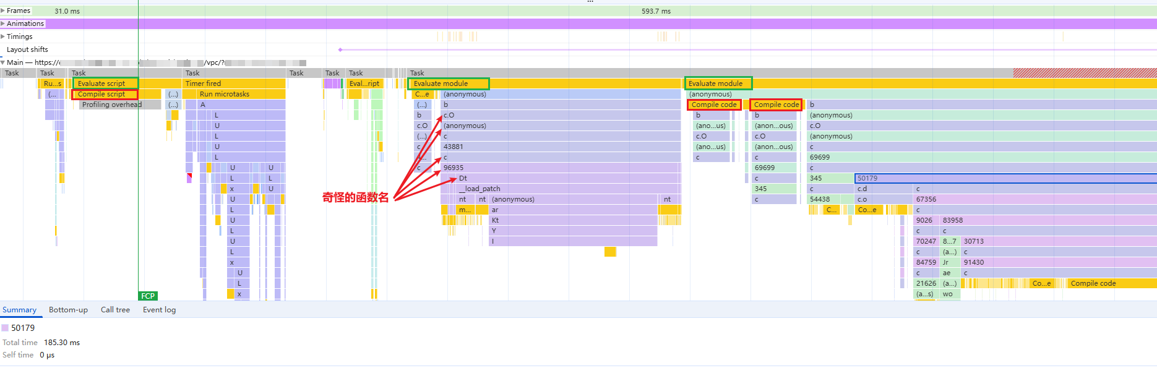Select the C...e entry under Evaluate module

point(422,94)
